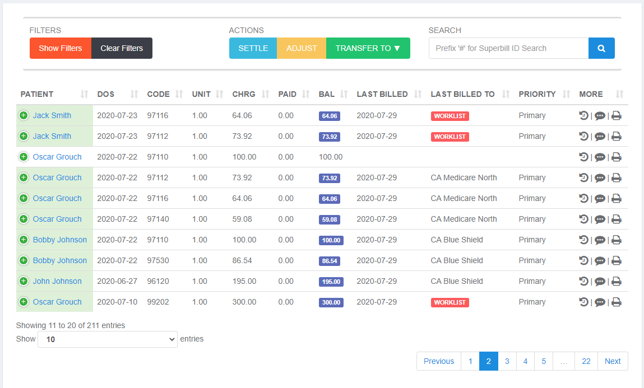Viewport: 644px width, 388px height.
Task: Open the Show entries count dropdown
Action: click(x=108, y=339)
